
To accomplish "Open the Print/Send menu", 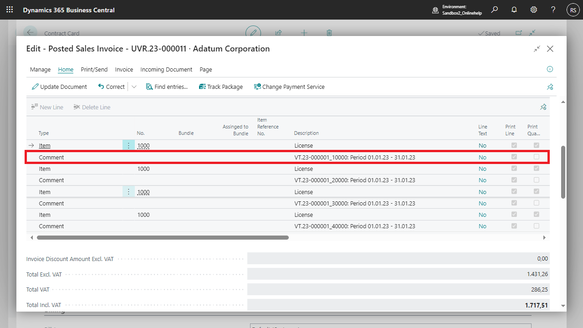I will (94, 70).
